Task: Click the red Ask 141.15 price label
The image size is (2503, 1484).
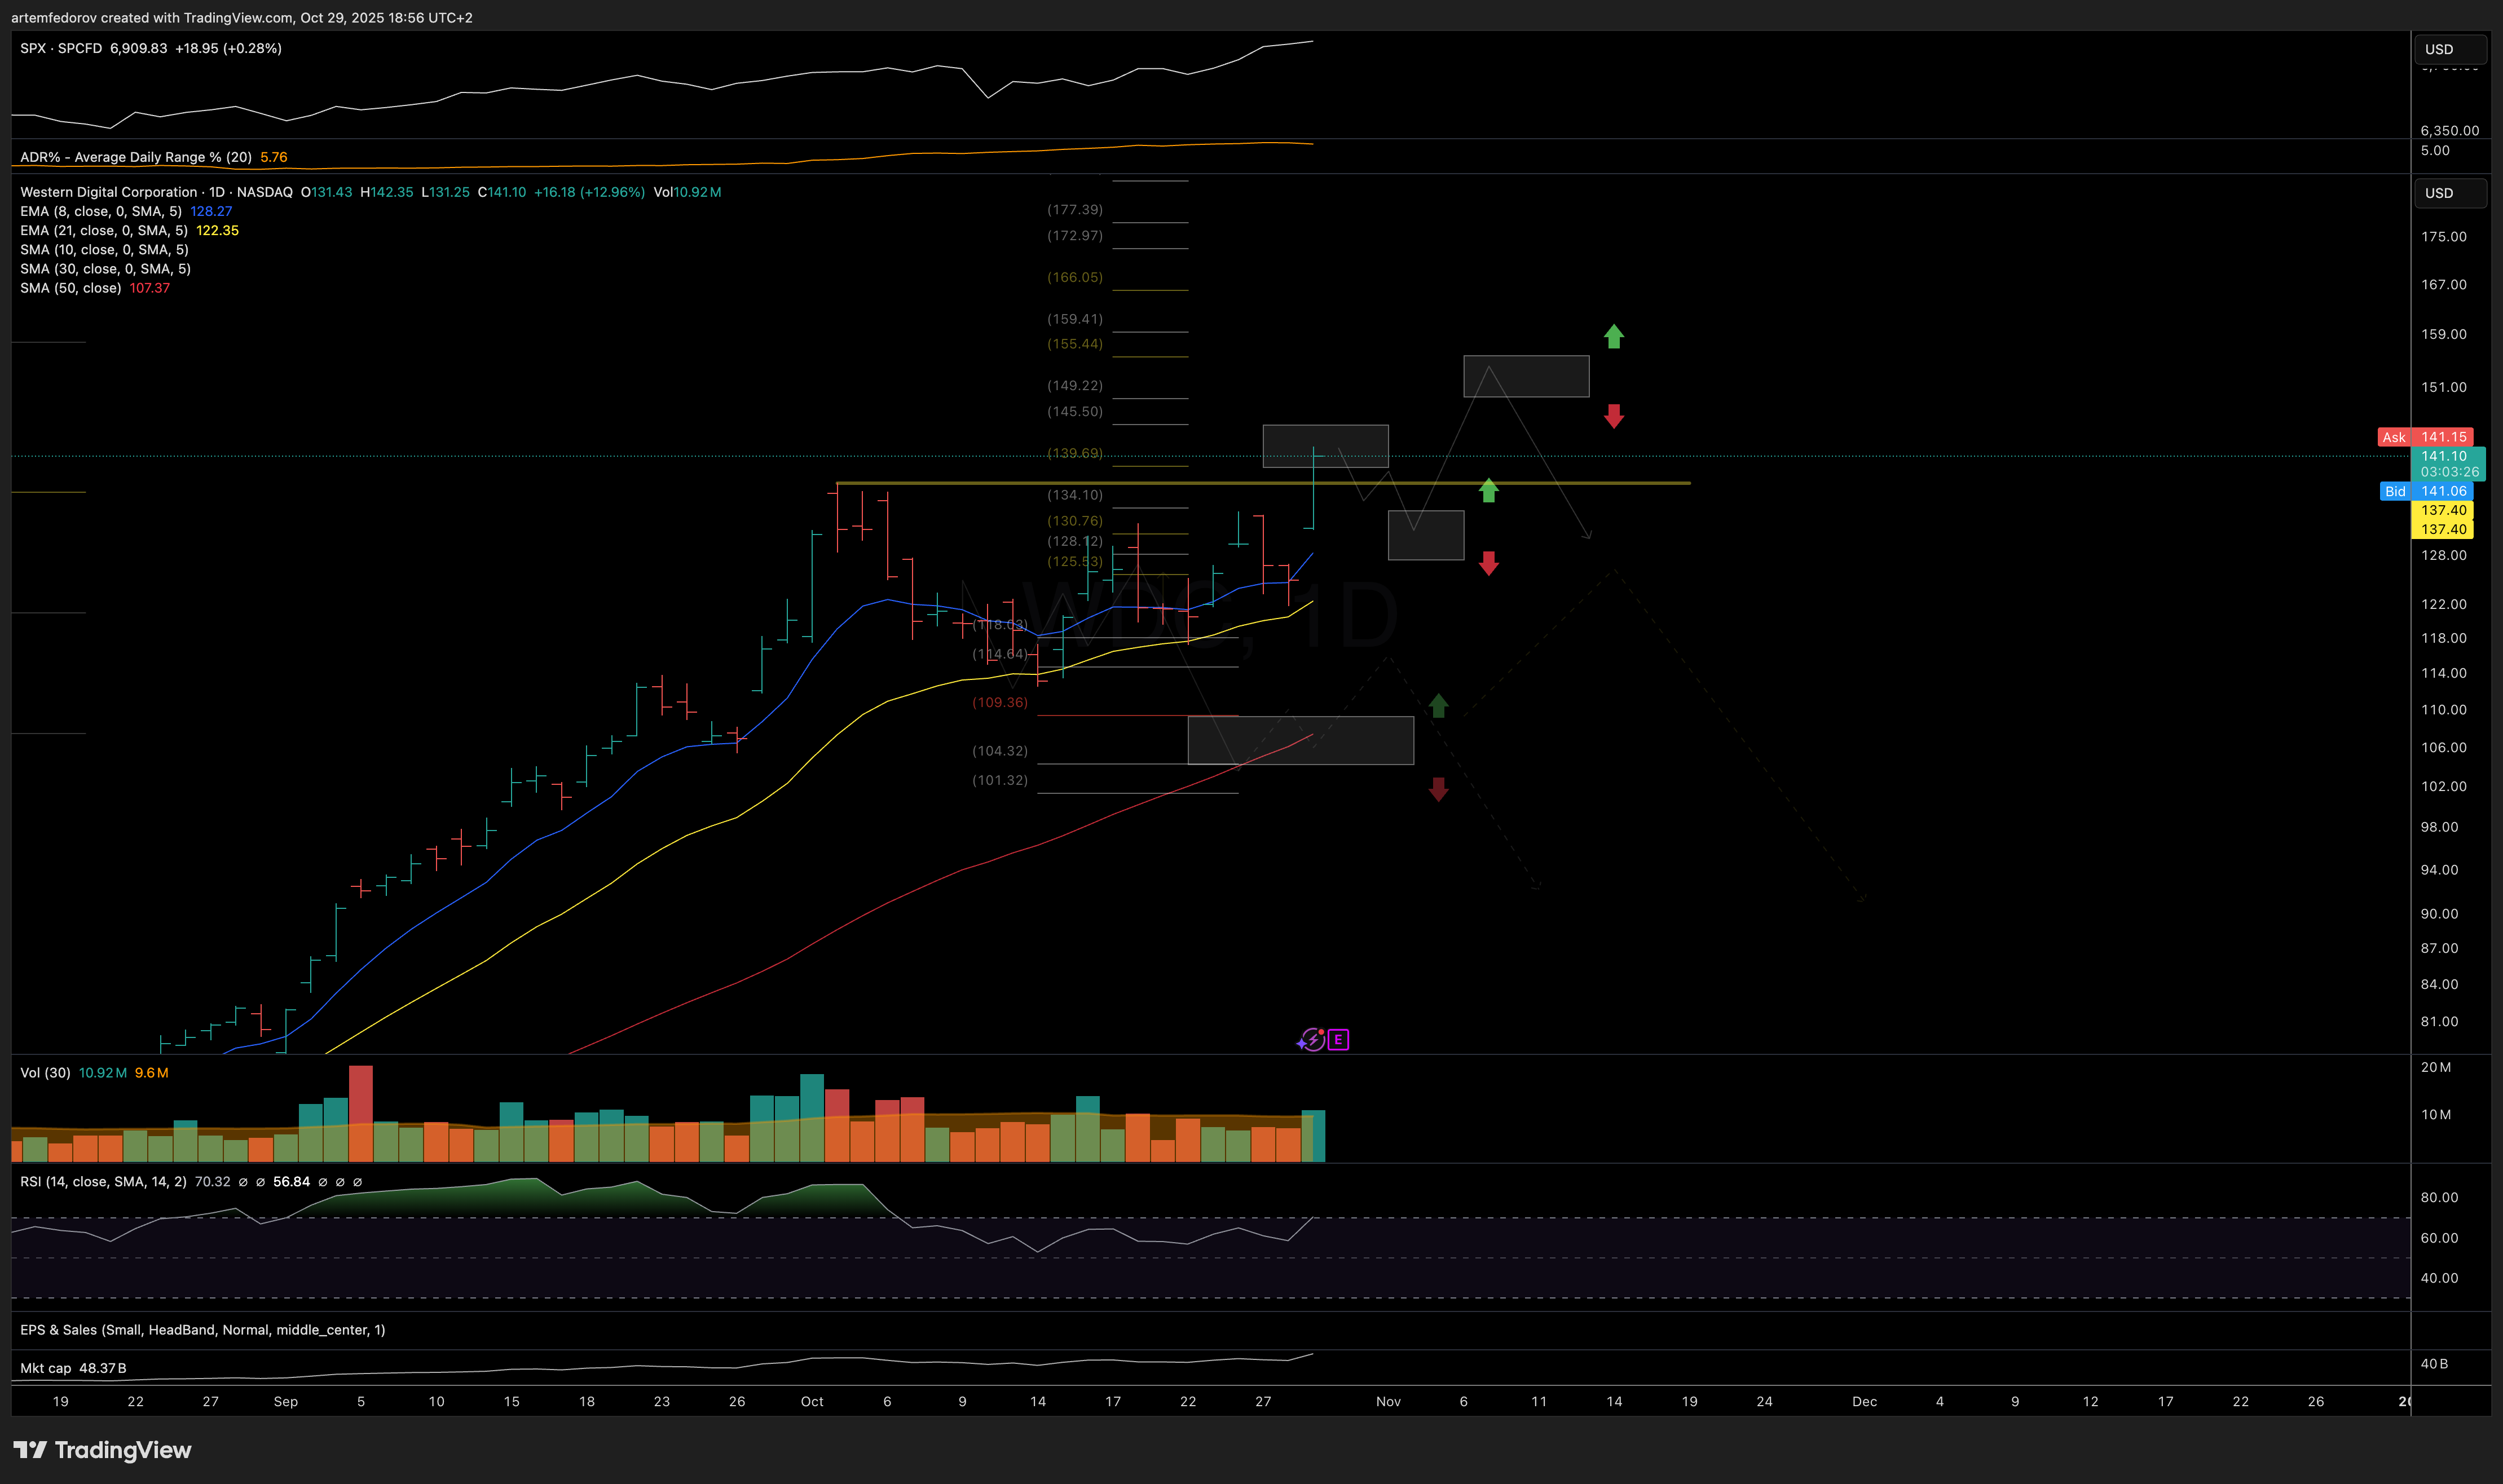Action: [2425, 437]
